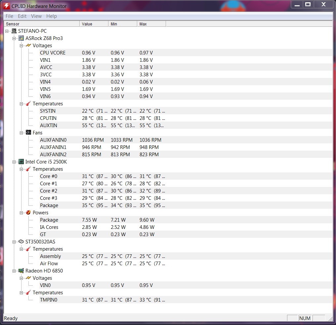The image size is (336, 325).
Task: Select the CPU VCORE voltage row
Action: pyautogui.click(x=186, y=53)
